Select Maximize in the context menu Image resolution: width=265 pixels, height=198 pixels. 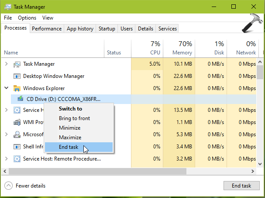[79, 138]
